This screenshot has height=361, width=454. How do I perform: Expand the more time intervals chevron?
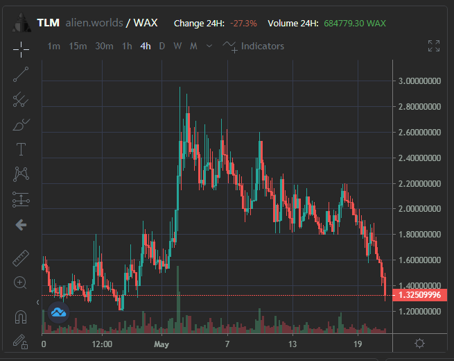(209, 46)
